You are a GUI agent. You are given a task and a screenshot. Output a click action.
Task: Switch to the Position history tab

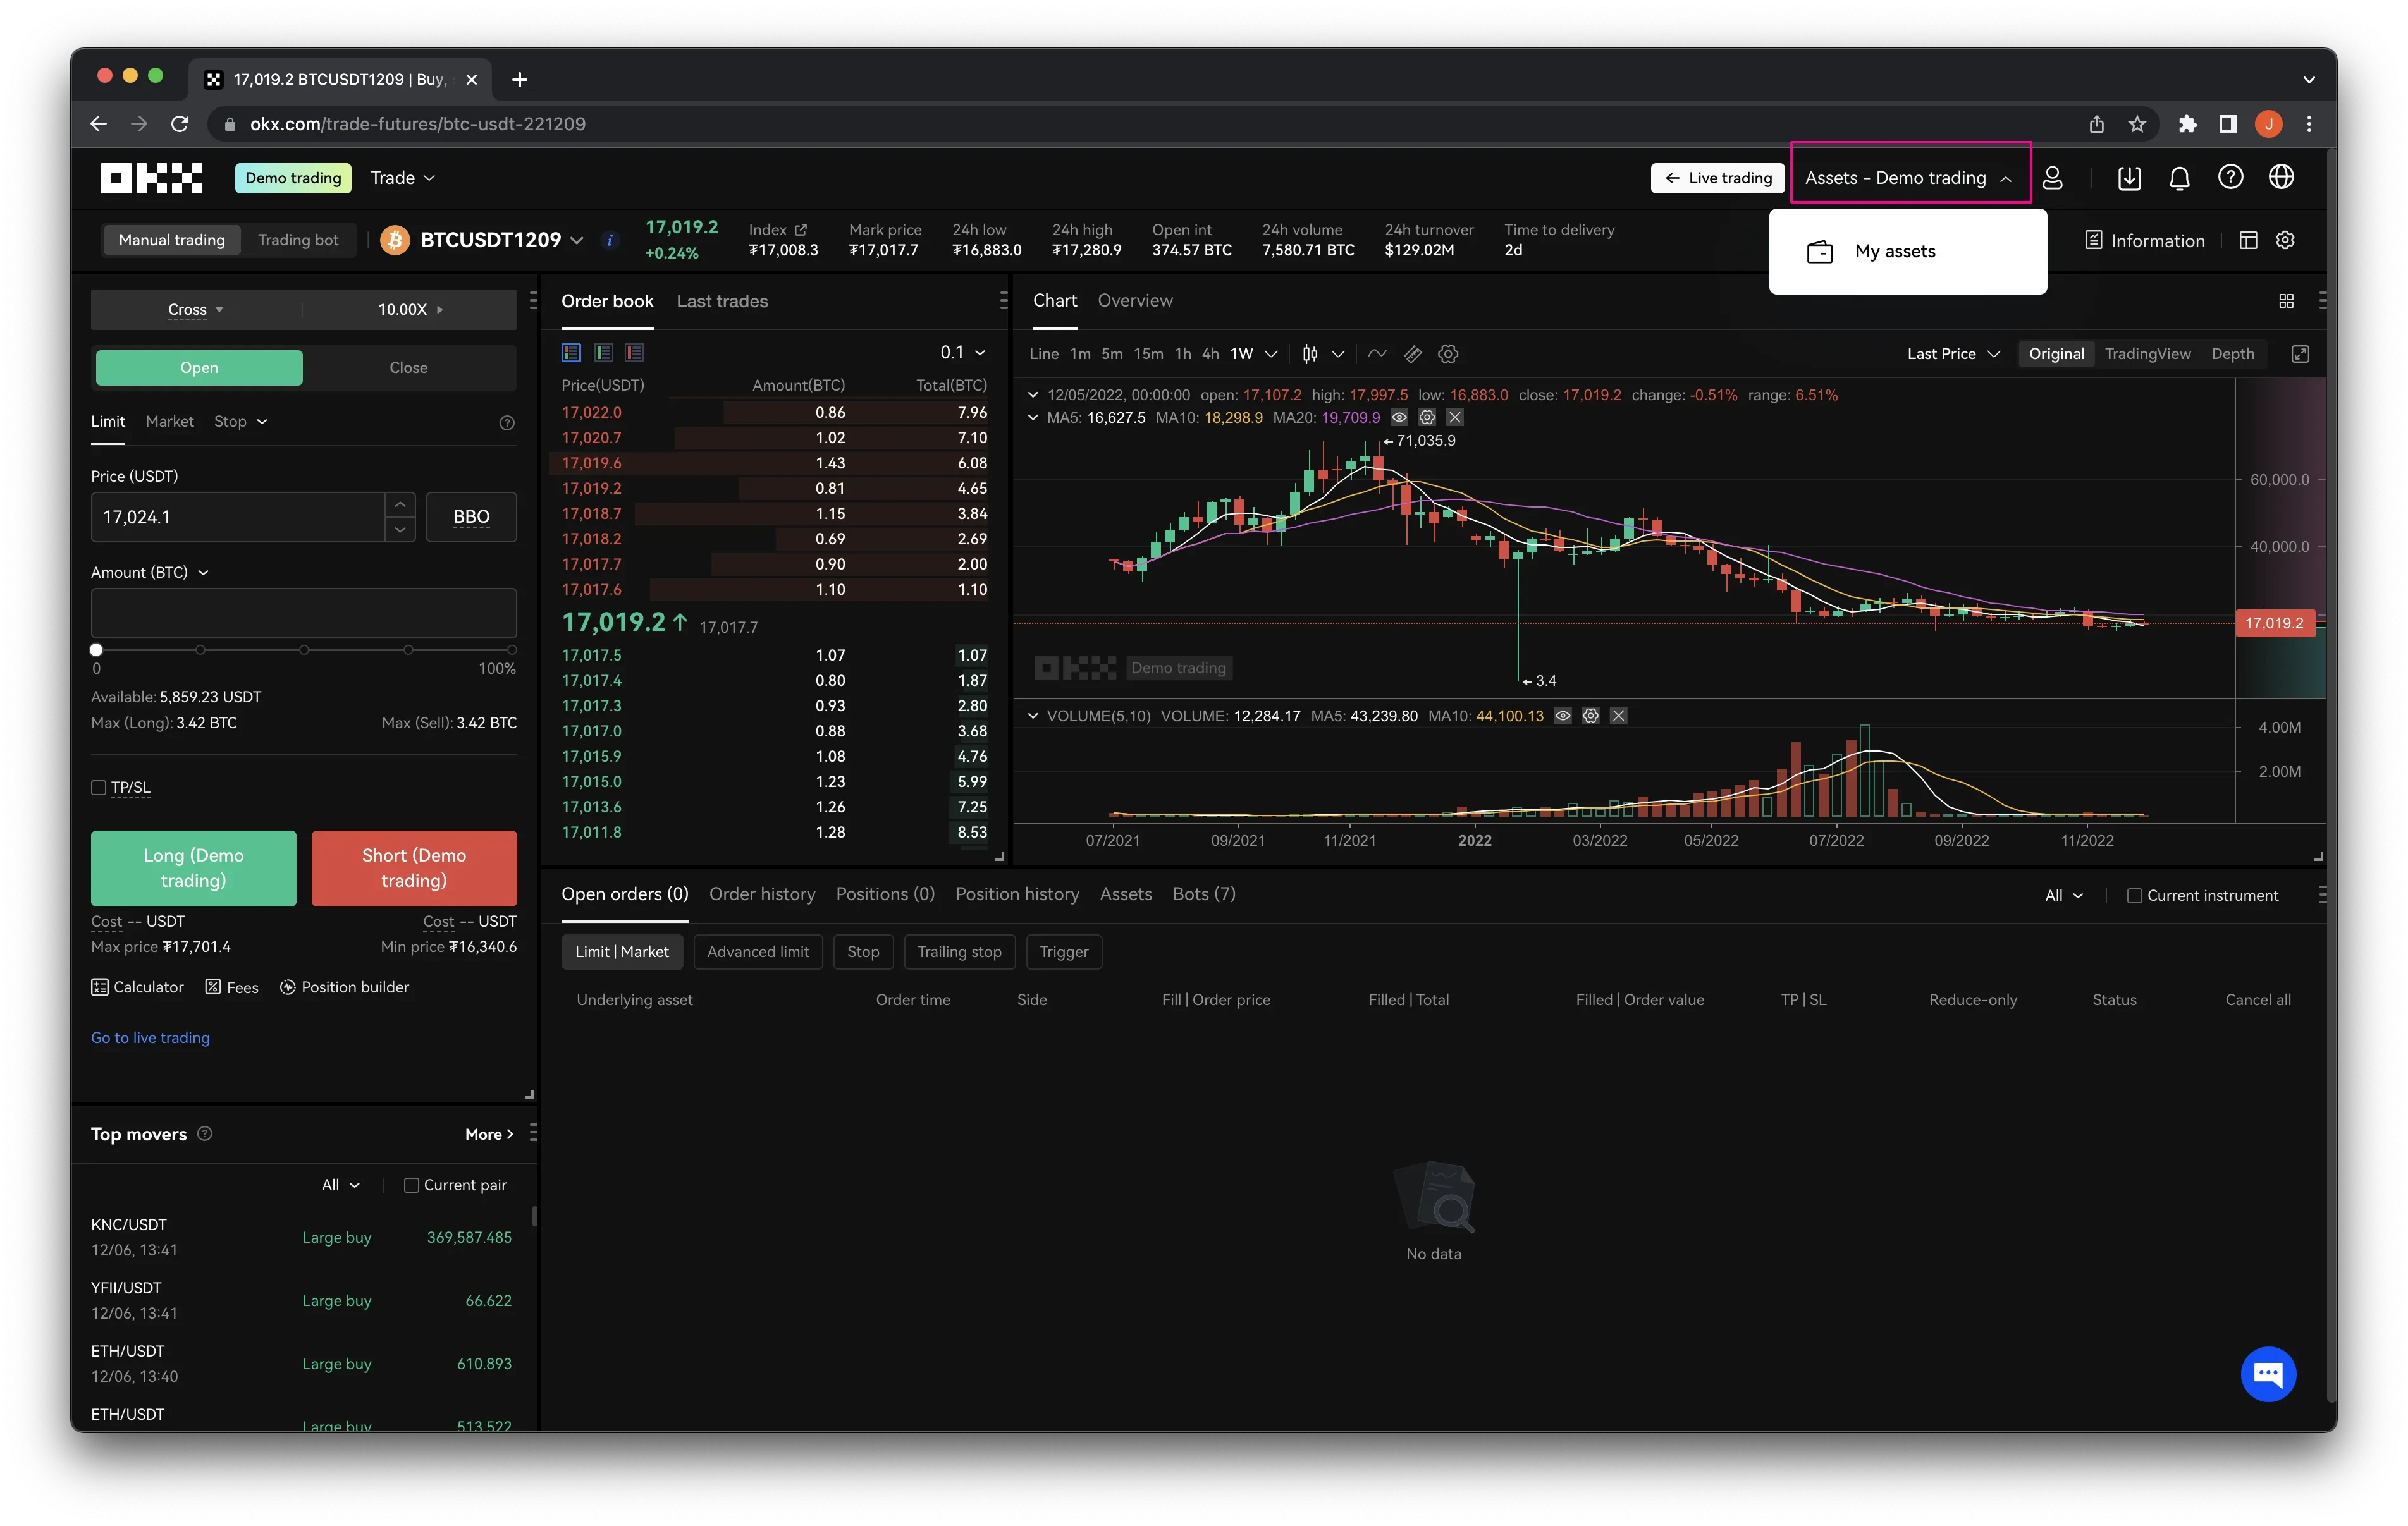click(1016, 893)
